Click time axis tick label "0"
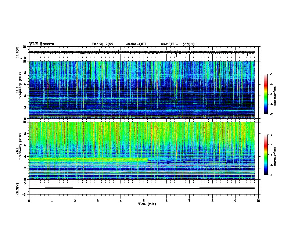 tap(29, 201)
